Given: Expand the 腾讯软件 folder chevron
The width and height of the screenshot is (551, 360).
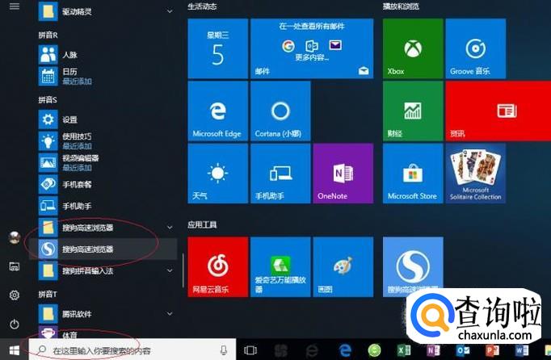Looking at the screenshot, I should 170,314.
